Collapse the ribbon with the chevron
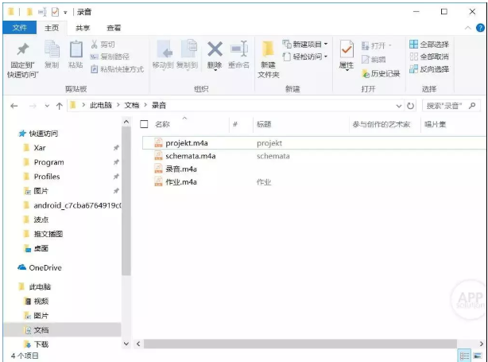The image size is (488, 362). 468,28
